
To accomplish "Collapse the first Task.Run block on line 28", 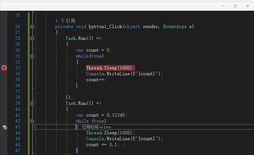I will 32,38.
